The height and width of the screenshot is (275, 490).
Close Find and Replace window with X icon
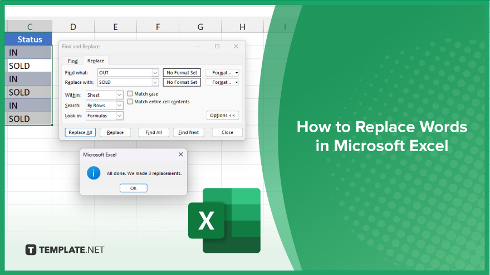pyautogui.click(x=236, y=46)
